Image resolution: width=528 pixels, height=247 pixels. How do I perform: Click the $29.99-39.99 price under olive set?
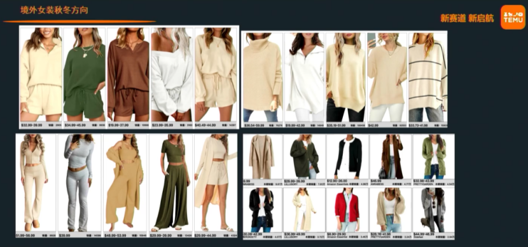click(x=161, y=236)
